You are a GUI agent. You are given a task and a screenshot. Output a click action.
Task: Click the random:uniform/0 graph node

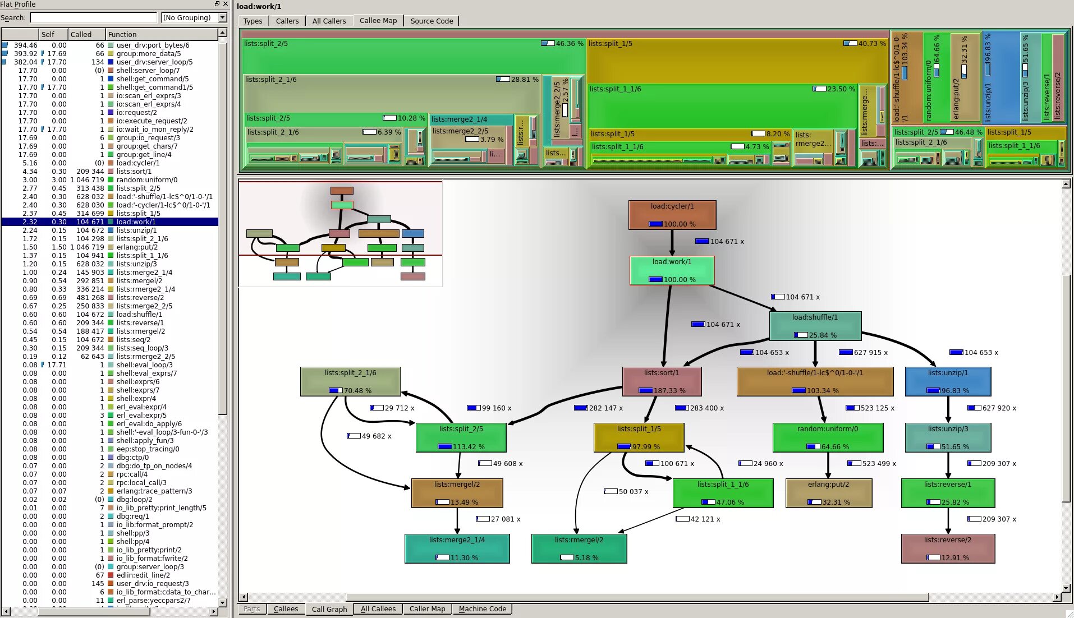pos(828,437)
